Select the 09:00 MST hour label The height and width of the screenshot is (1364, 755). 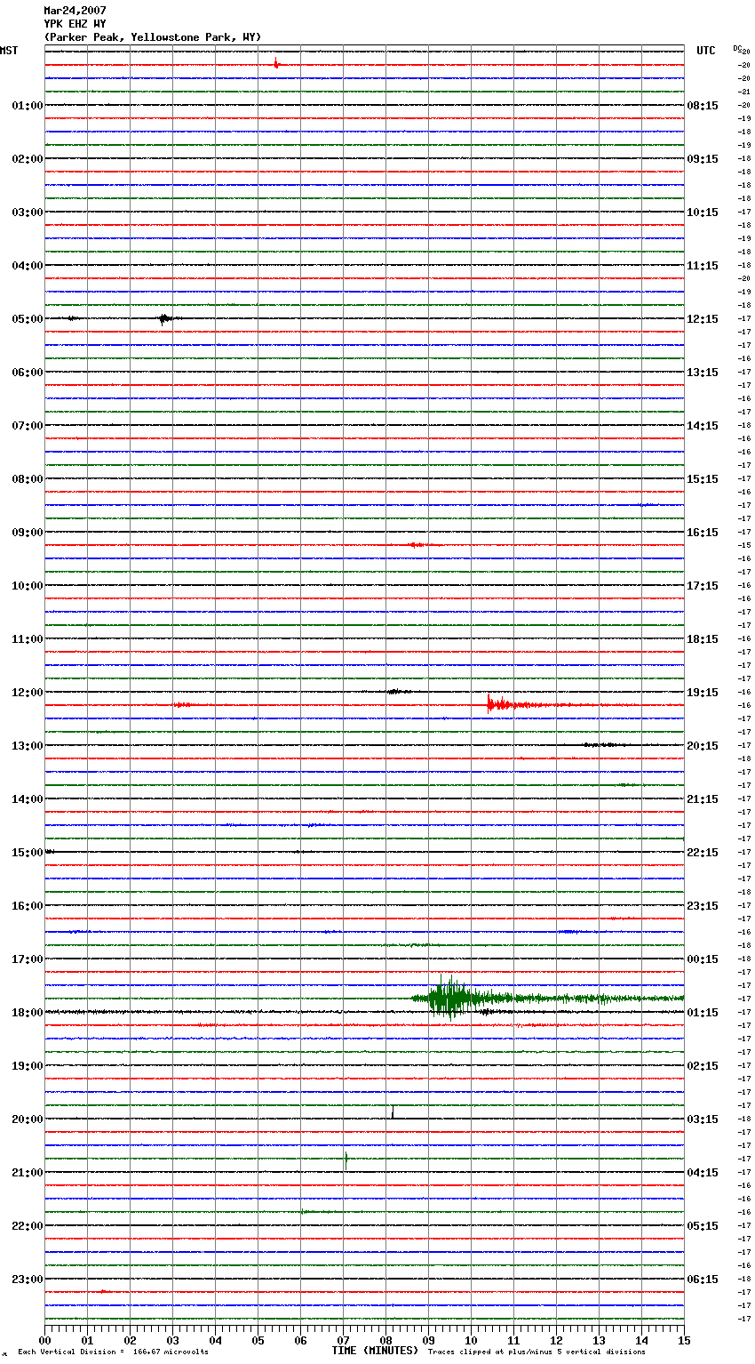28,533
